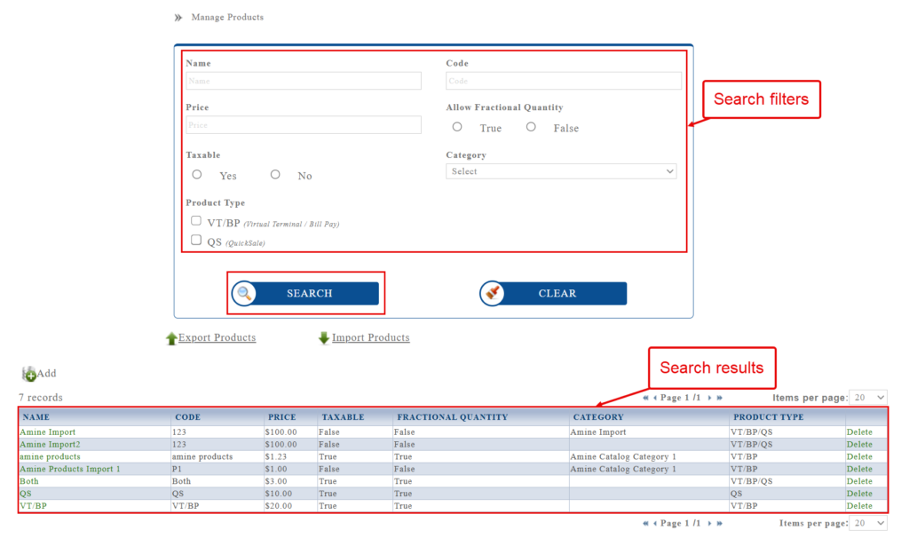Click the green Import Products arrow icon
Screen dimensions: 909x546
(x=324, y=338)
